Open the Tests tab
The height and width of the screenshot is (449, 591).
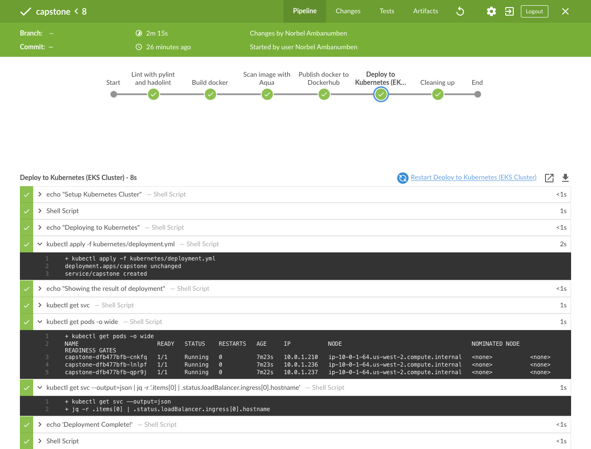click(387, 11)
